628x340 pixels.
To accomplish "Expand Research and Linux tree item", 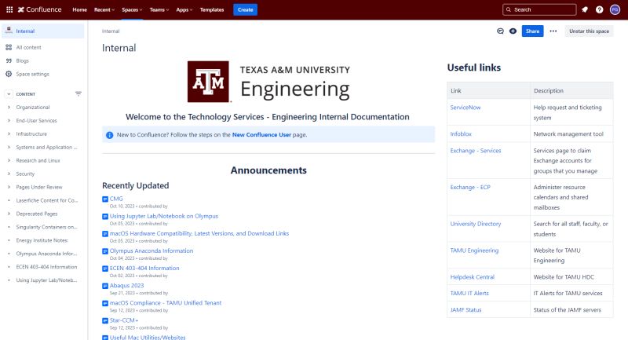I will (9, 161).
